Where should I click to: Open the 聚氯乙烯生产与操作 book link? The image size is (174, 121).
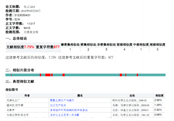(x=62, y=100)
